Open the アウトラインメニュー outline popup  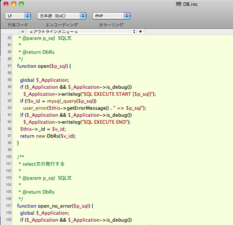(82, 32)
